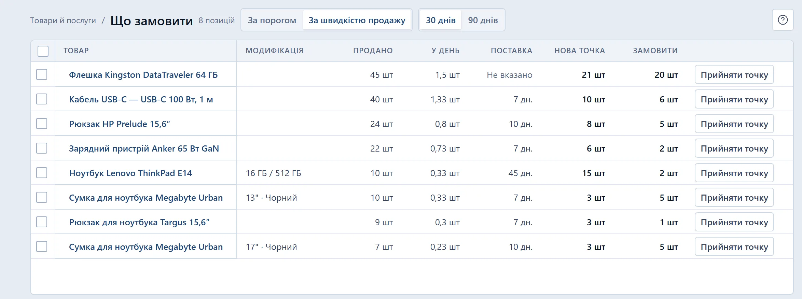Click Прийняти точку in Anker charger row
The width and height of the screenshot is (802, 299).
(734, 148)
